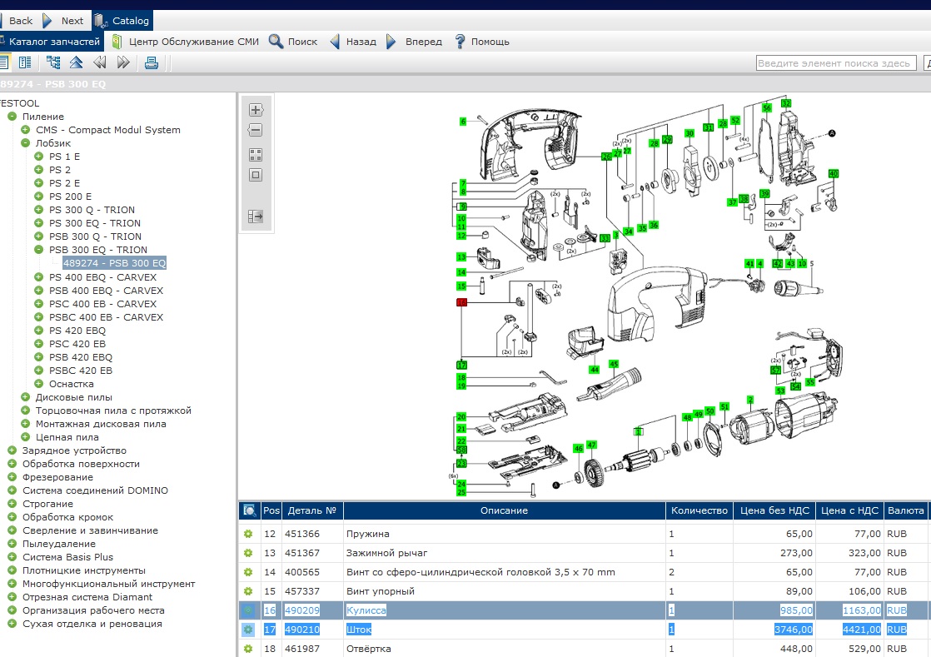This screenshot has height=657, width=931.
Task: Click the print icon in toolbar
Action: [152, 62]
